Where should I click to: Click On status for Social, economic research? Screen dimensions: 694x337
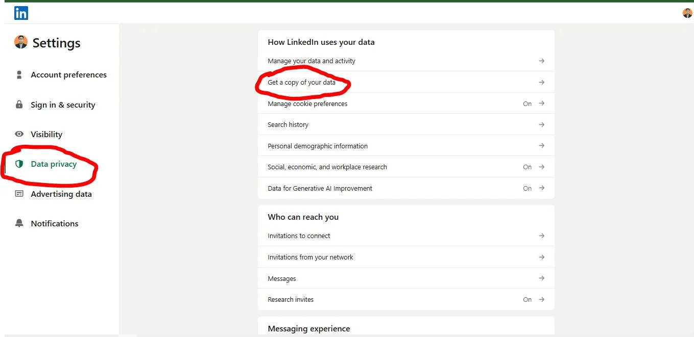(x=528, y=167)
